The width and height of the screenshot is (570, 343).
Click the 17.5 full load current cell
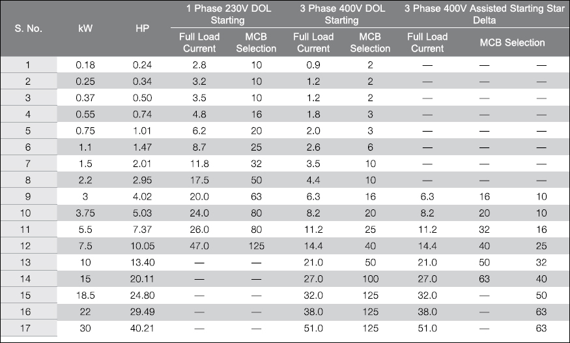point(199,181)
